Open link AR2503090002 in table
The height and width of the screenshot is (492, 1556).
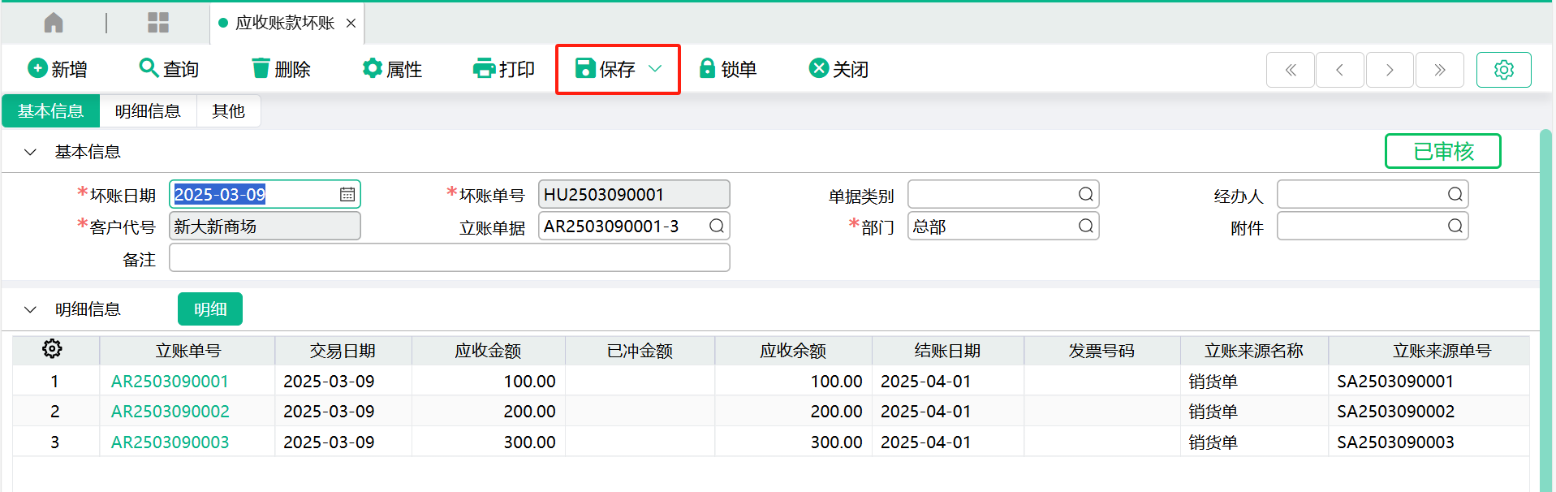click(170, 412)
